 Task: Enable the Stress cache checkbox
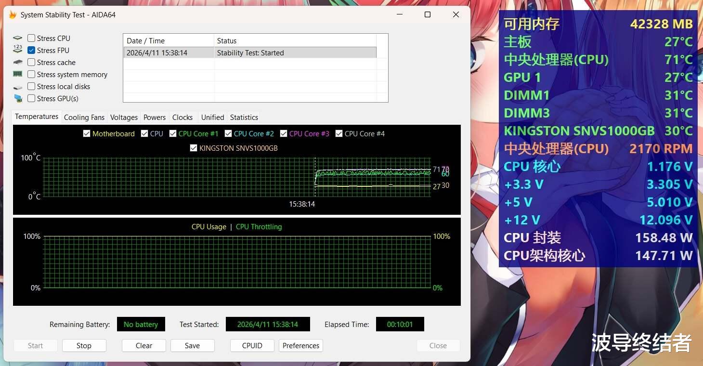click(31, 62)
